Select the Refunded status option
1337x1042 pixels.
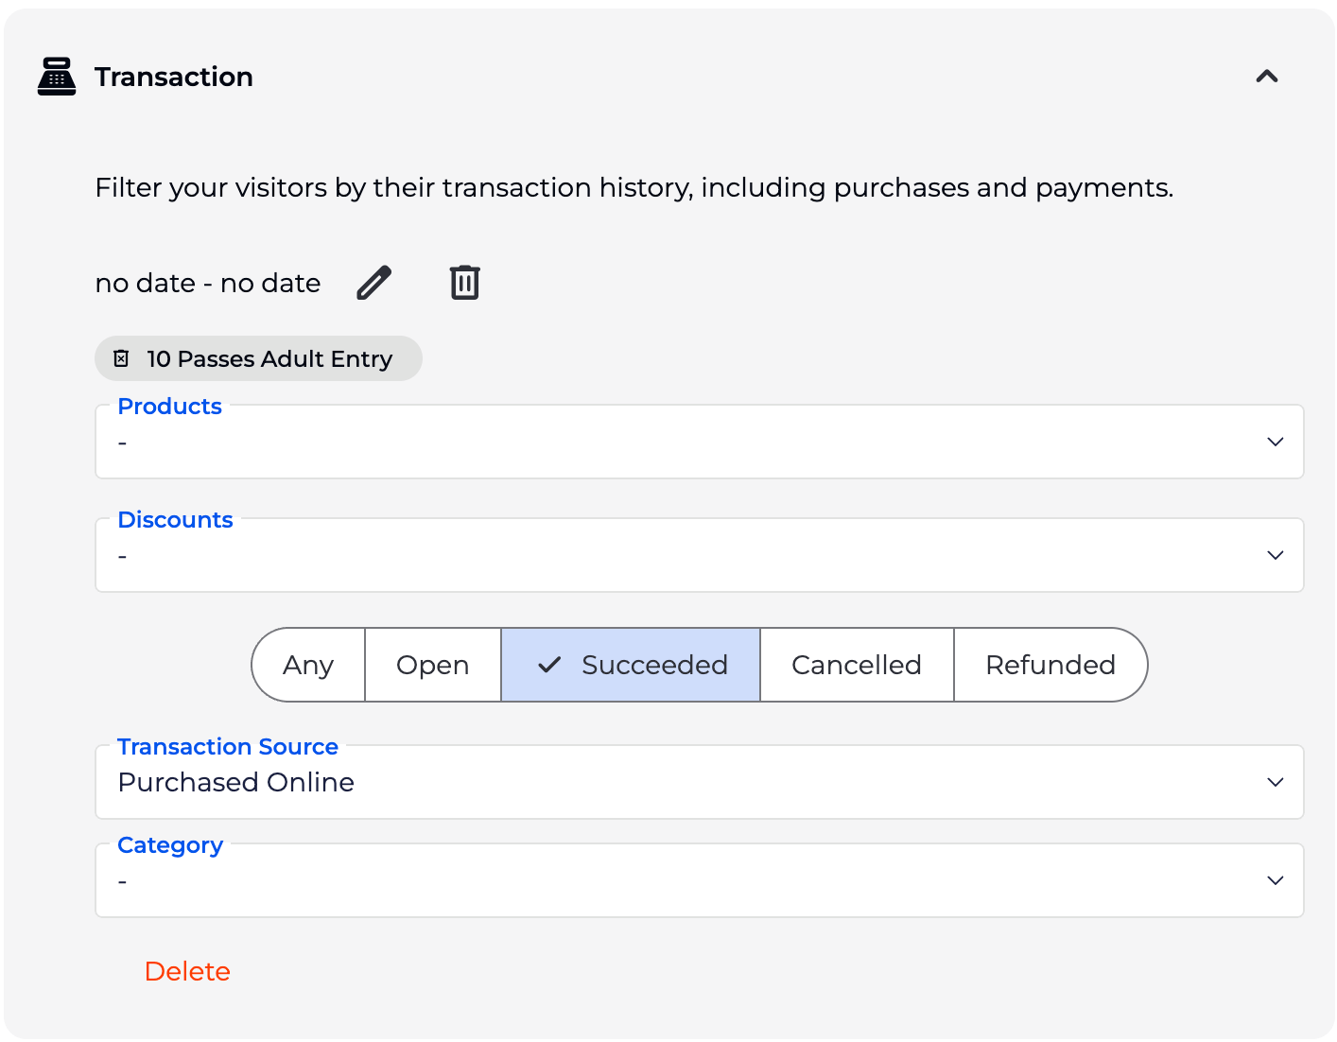coord(1050,665)
